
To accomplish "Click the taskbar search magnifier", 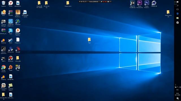I will tap(177, 6).
